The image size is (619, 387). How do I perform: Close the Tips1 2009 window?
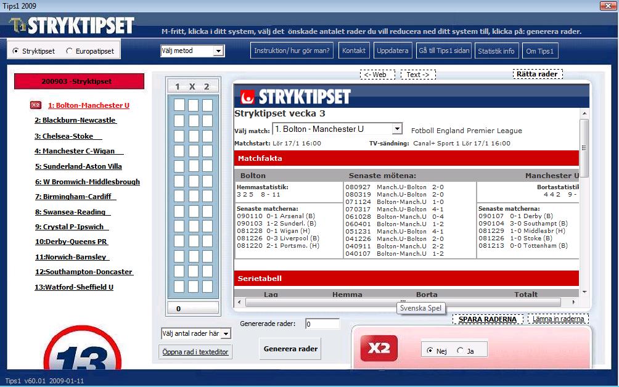pos(607,6)
